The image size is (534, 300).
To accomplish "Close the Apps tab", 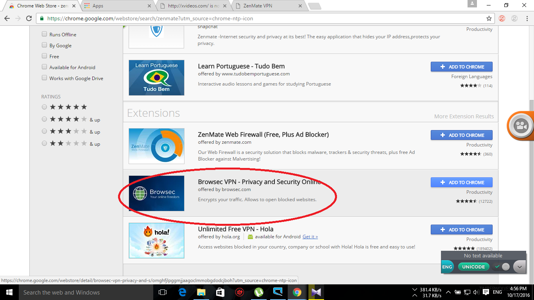I will coord(149,6).
